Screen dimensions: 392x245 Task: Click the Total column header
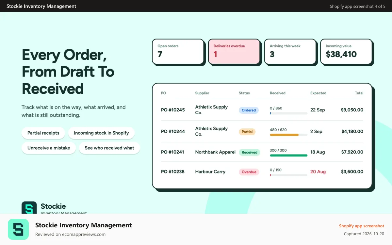tap(359, 93)
